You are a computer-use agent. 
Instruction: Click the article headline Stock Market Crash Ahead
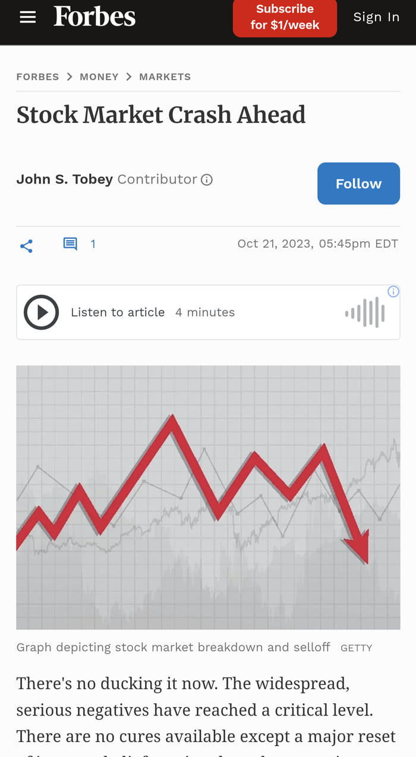(161, 115)
